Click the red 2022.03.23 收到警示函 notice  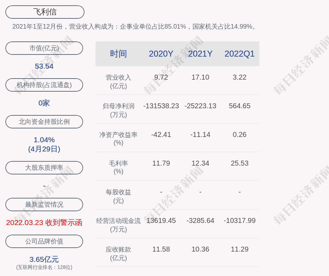point(44,223)
